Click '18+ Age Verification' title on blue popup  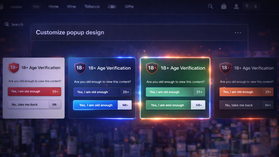click(109, 68)
